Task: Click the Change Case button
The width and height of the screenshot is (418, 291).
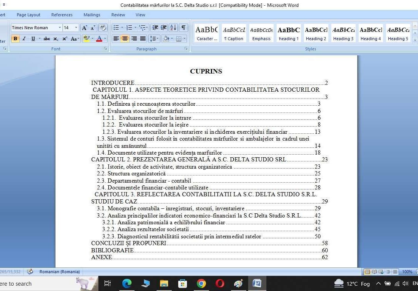Action: point(75,39)
